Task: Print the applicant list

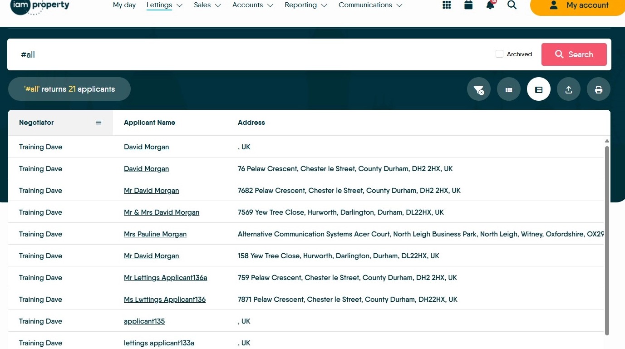Action: pos(599,89)
